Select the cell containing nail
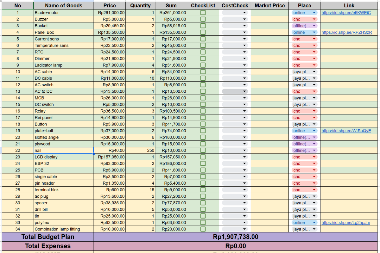The width and height of the screenshot is (380, 253). (x=64, y=151)
